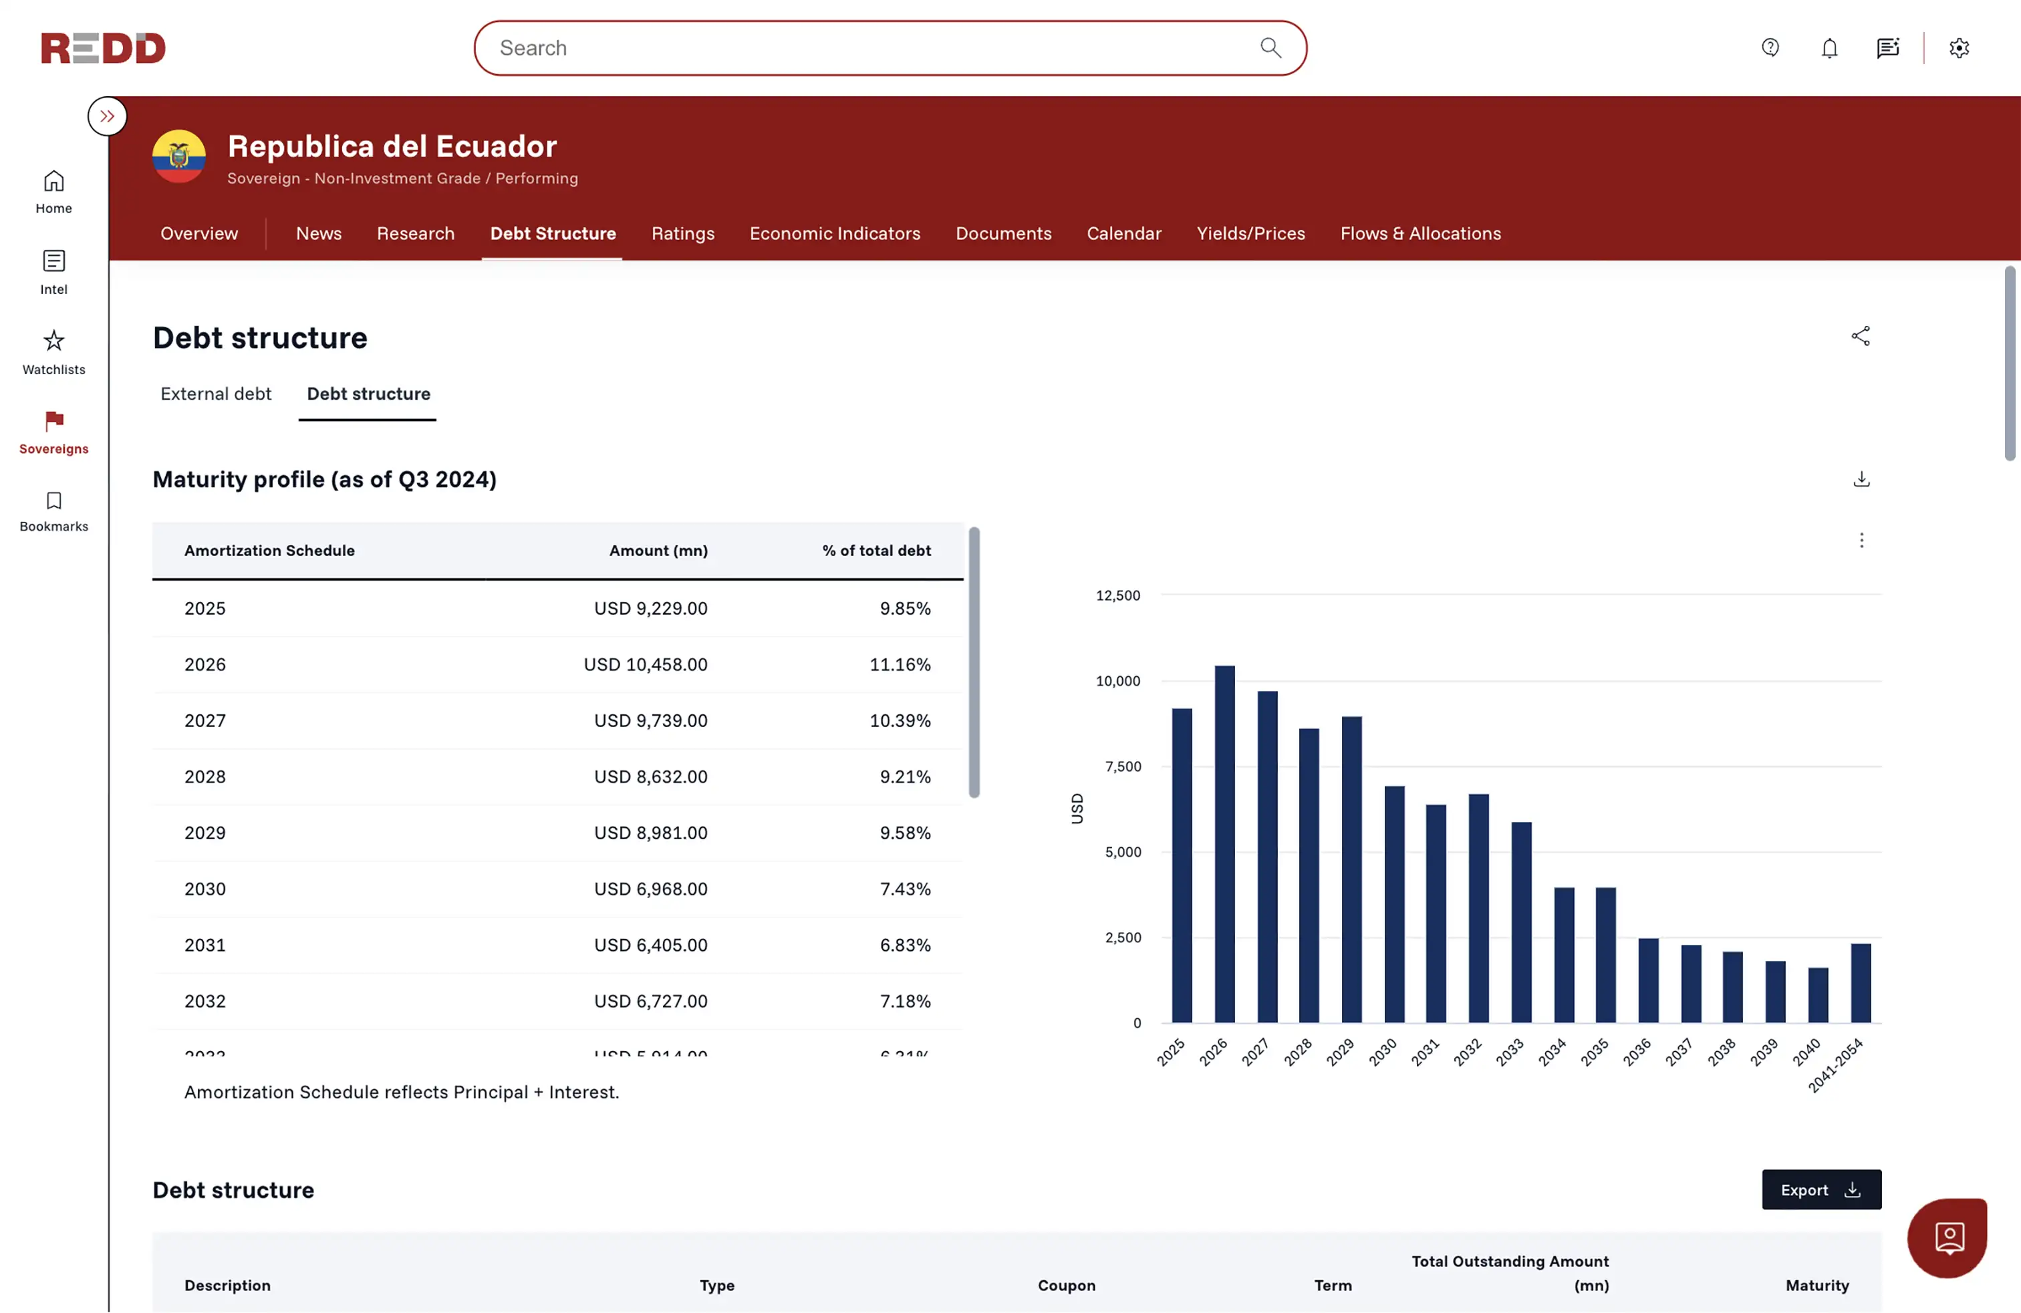
Task: Click the Export button
Action: click(1821, 1189)
